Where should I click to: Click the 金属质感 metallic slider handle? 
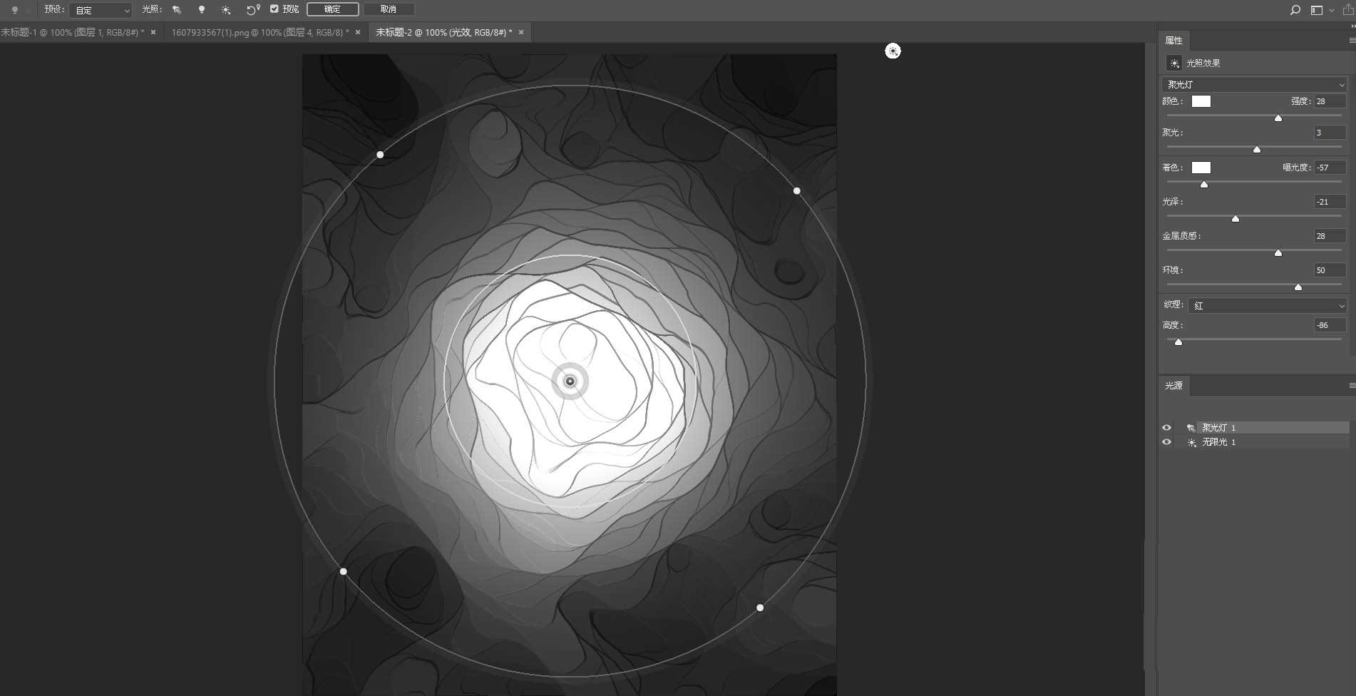1278,252
